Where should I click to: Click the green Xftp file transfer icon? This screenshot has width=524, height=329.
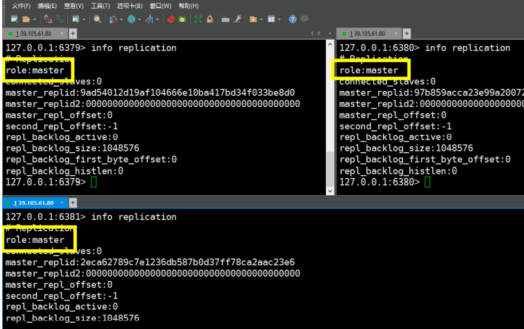(x=183, y=20)
